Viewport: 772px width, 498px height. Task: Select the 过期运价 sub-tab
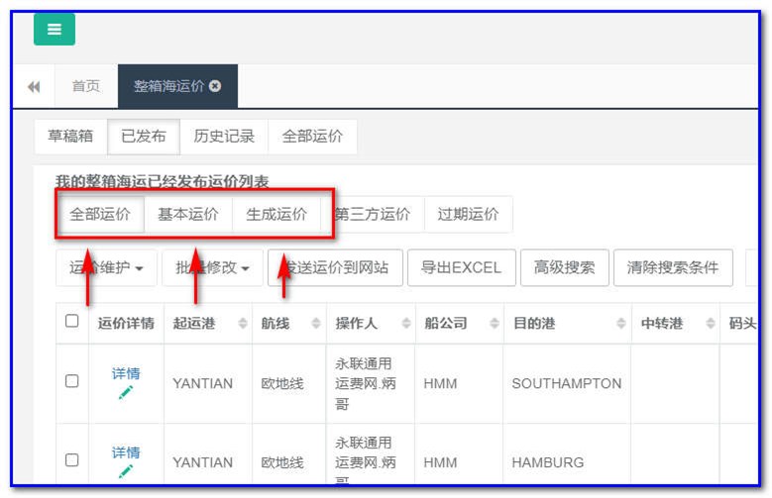[x=468, y=214]
